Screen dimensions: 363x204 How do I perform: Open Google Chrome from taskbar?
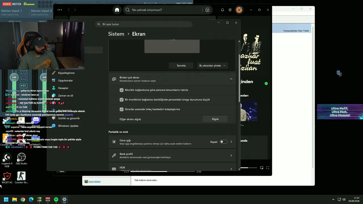click(23, 199)
